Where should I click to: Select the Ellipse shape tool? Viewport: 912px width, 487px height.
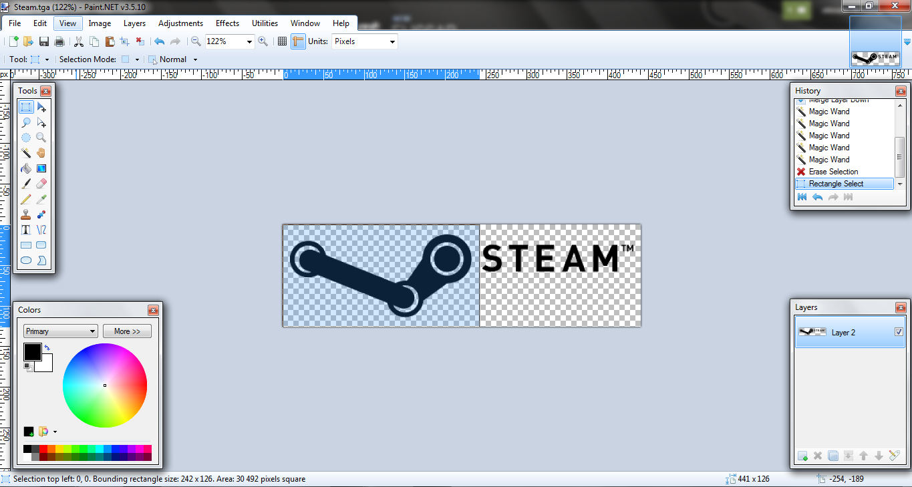(26, 261)
